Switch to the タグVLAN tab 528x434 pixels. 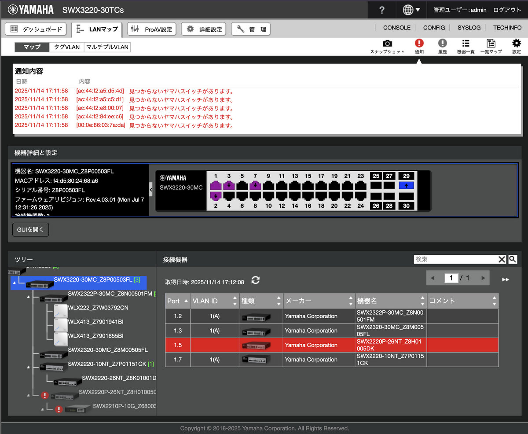coord(66,47)
